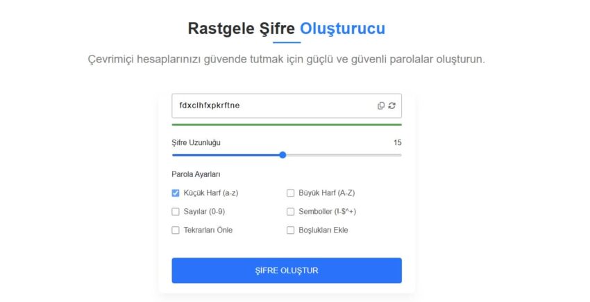This screenshot has width=590, height=302.
Task: Check the Tekrarları Önle checkbox
Action: click(176, 230)
